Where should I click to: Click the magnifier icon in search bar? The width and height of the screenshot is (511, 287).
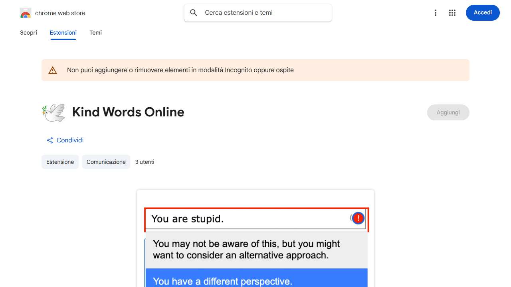(x=194, y=13)
